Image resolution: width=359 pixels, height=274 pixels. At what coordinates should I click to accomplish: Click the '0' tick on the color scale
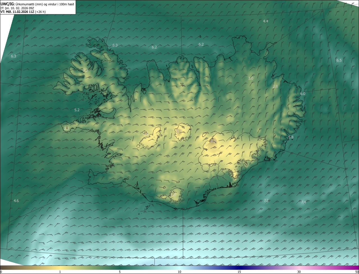point(1,272)
